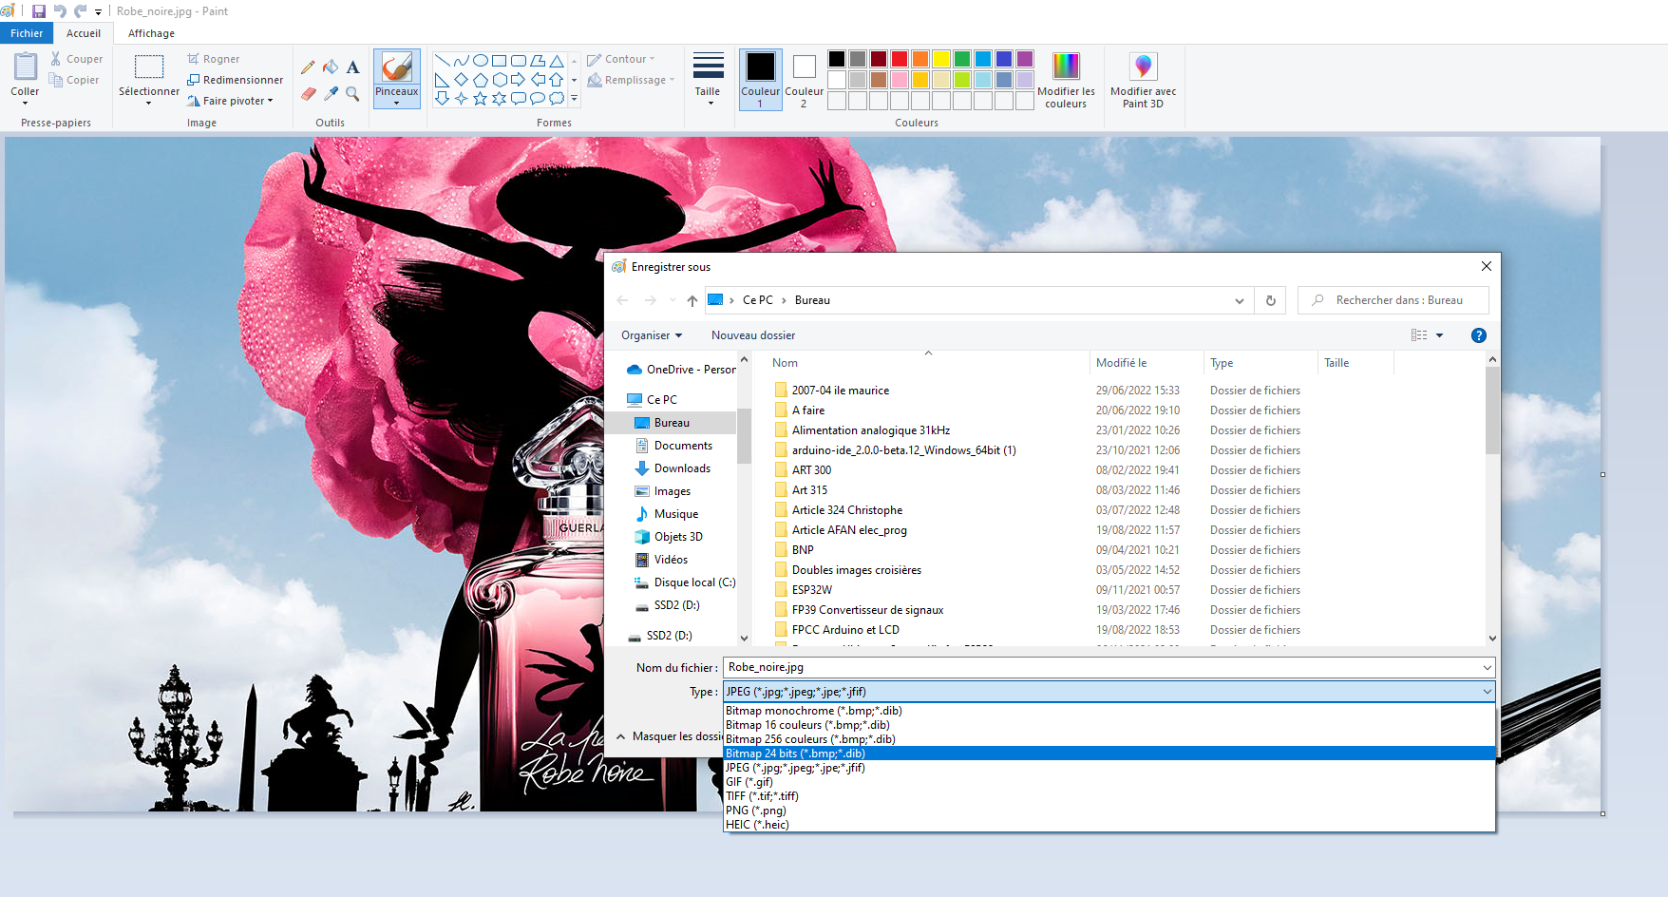The image size is (1668, 897).
Task: Choose TIFF format option
Action: pos(1109,796)
